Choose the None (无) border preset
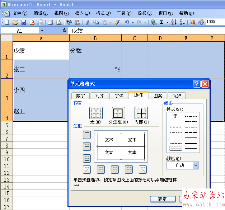The height and width of the screenshot is (210, 225). pos(96,113)
